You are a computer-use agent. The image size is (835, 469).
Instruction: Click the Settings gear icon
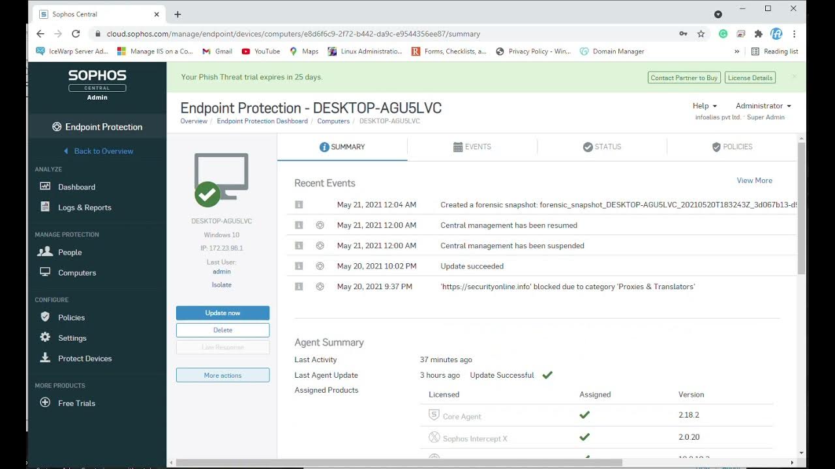pyautogui.click(x=45, y=337)
